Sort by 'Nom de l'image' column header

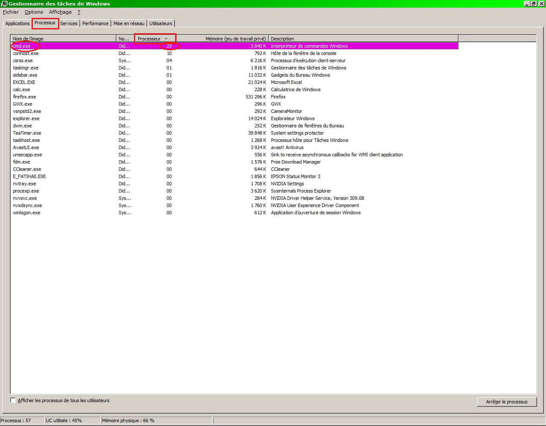point(63,39)
